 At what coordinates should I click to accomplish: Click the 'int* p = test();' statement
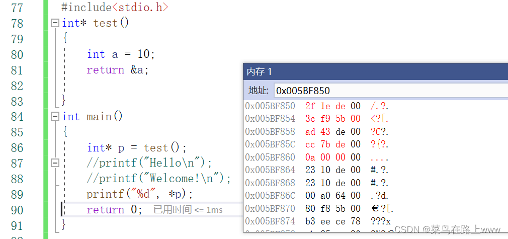[x=137, y=147]
